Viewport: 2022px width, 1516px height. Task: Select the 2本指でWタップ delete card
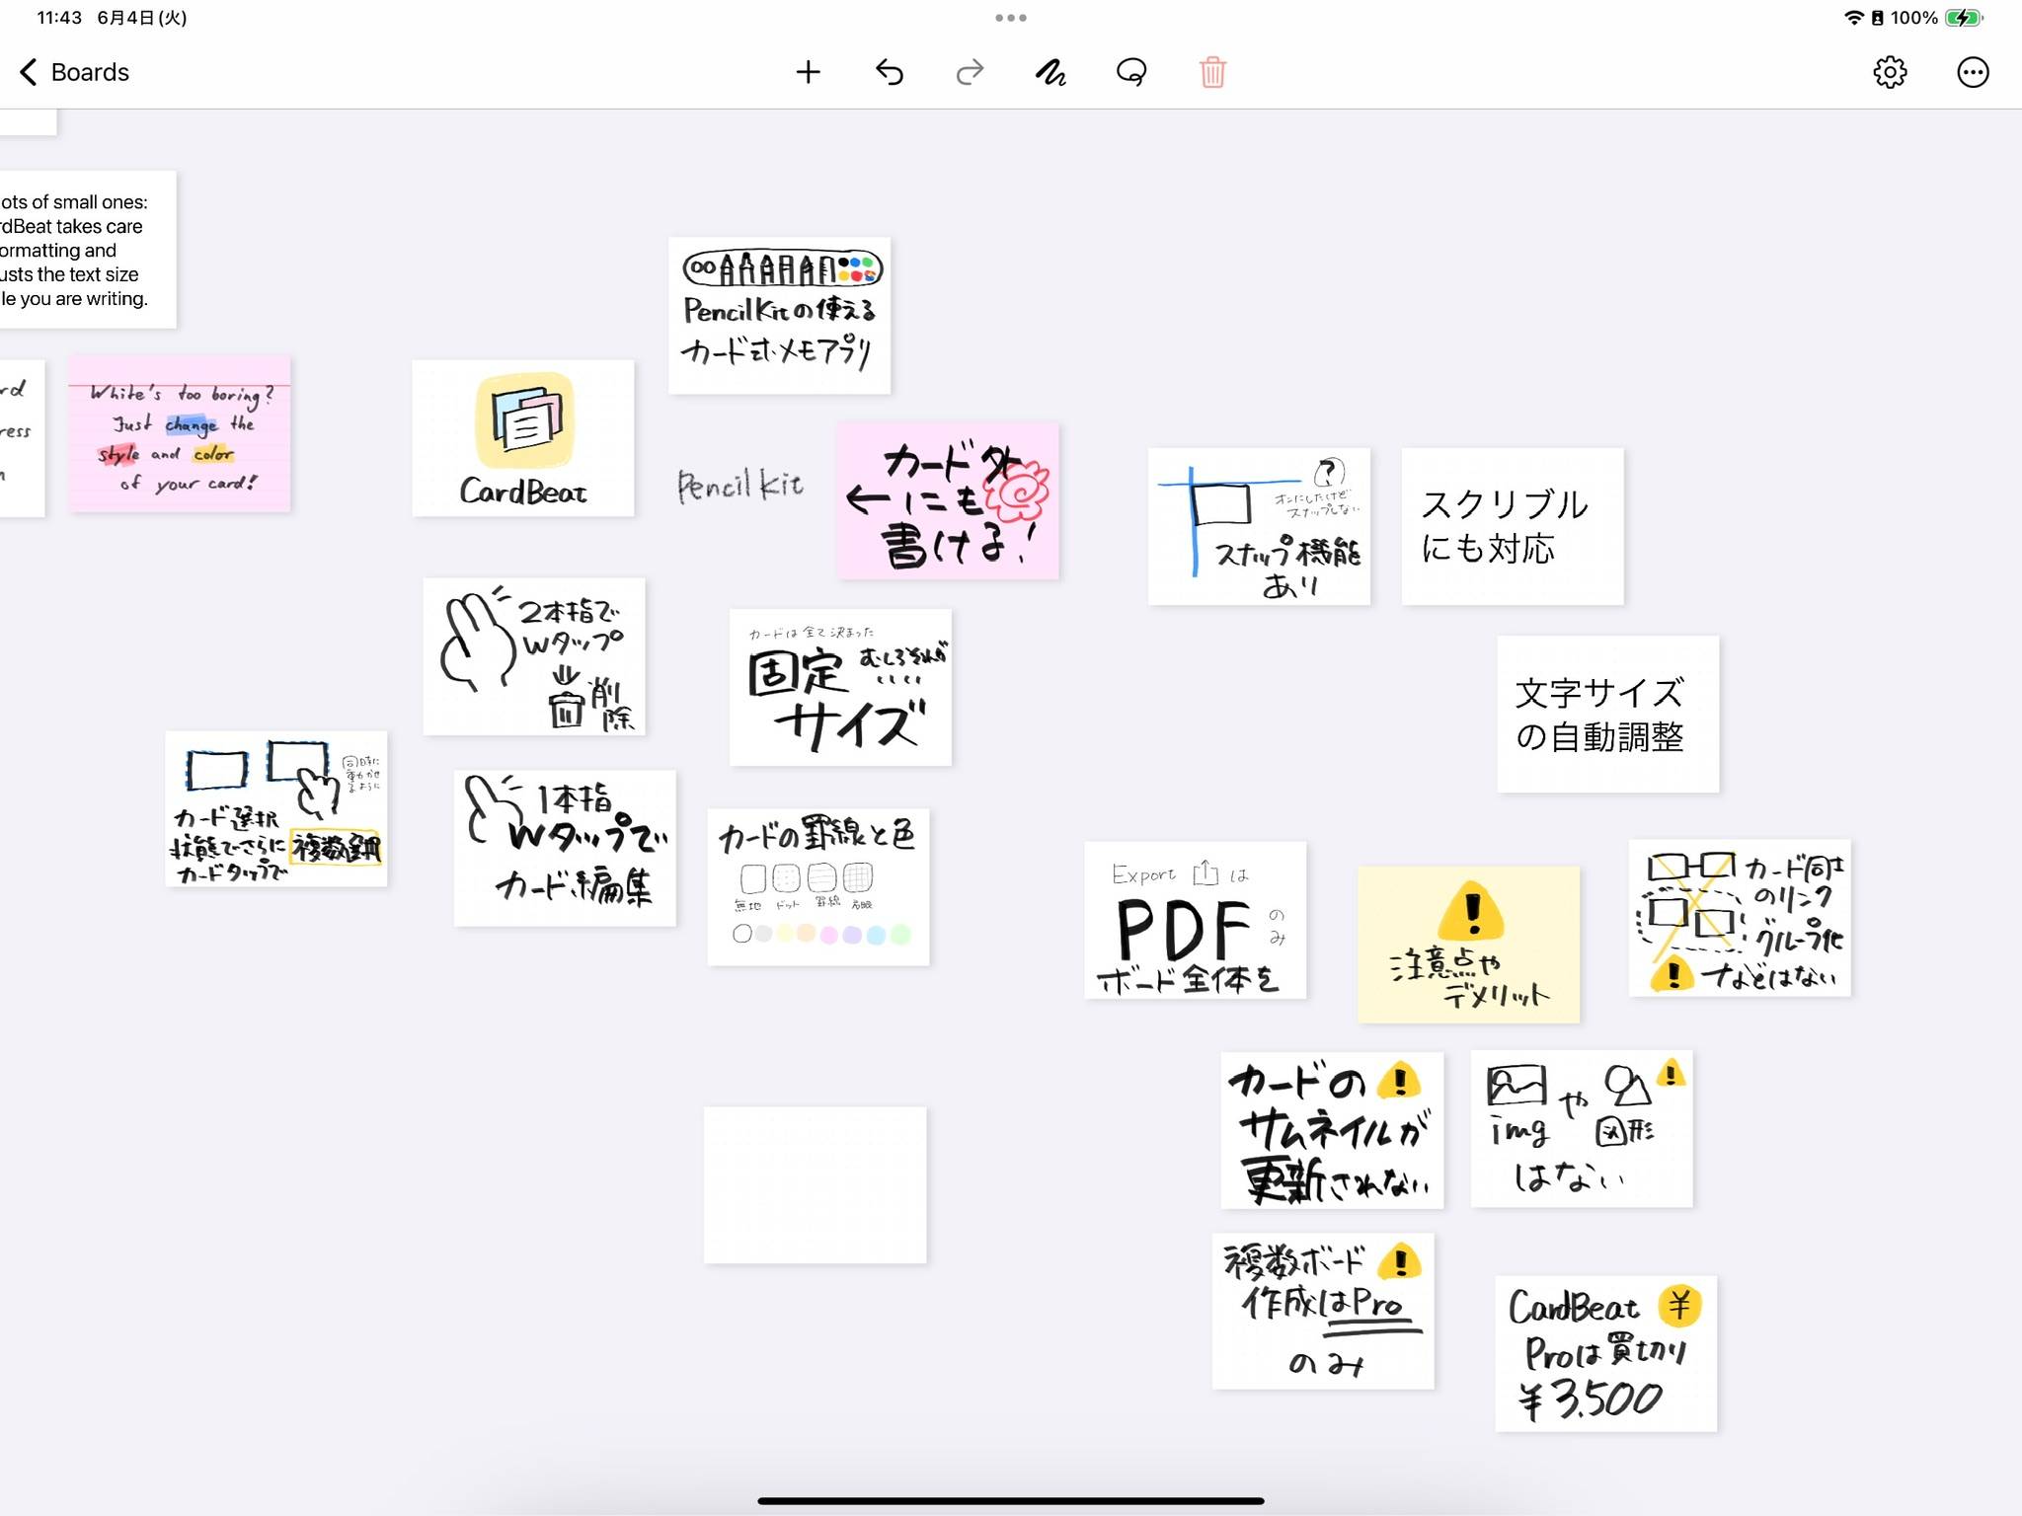[x=534, y=656]
